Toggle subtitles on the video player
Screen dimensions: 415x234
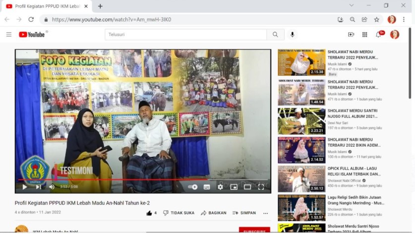tap(207, 187)
